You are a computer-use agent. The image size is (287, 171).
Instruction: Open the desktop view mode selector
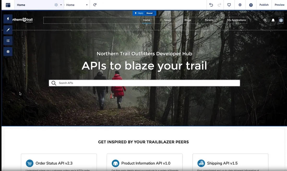229,5
